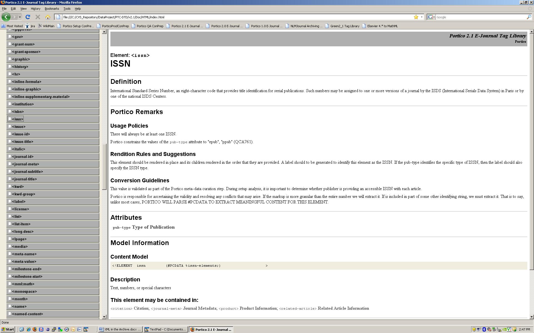Open the pub-type Type of Publication link

point(144,227)
